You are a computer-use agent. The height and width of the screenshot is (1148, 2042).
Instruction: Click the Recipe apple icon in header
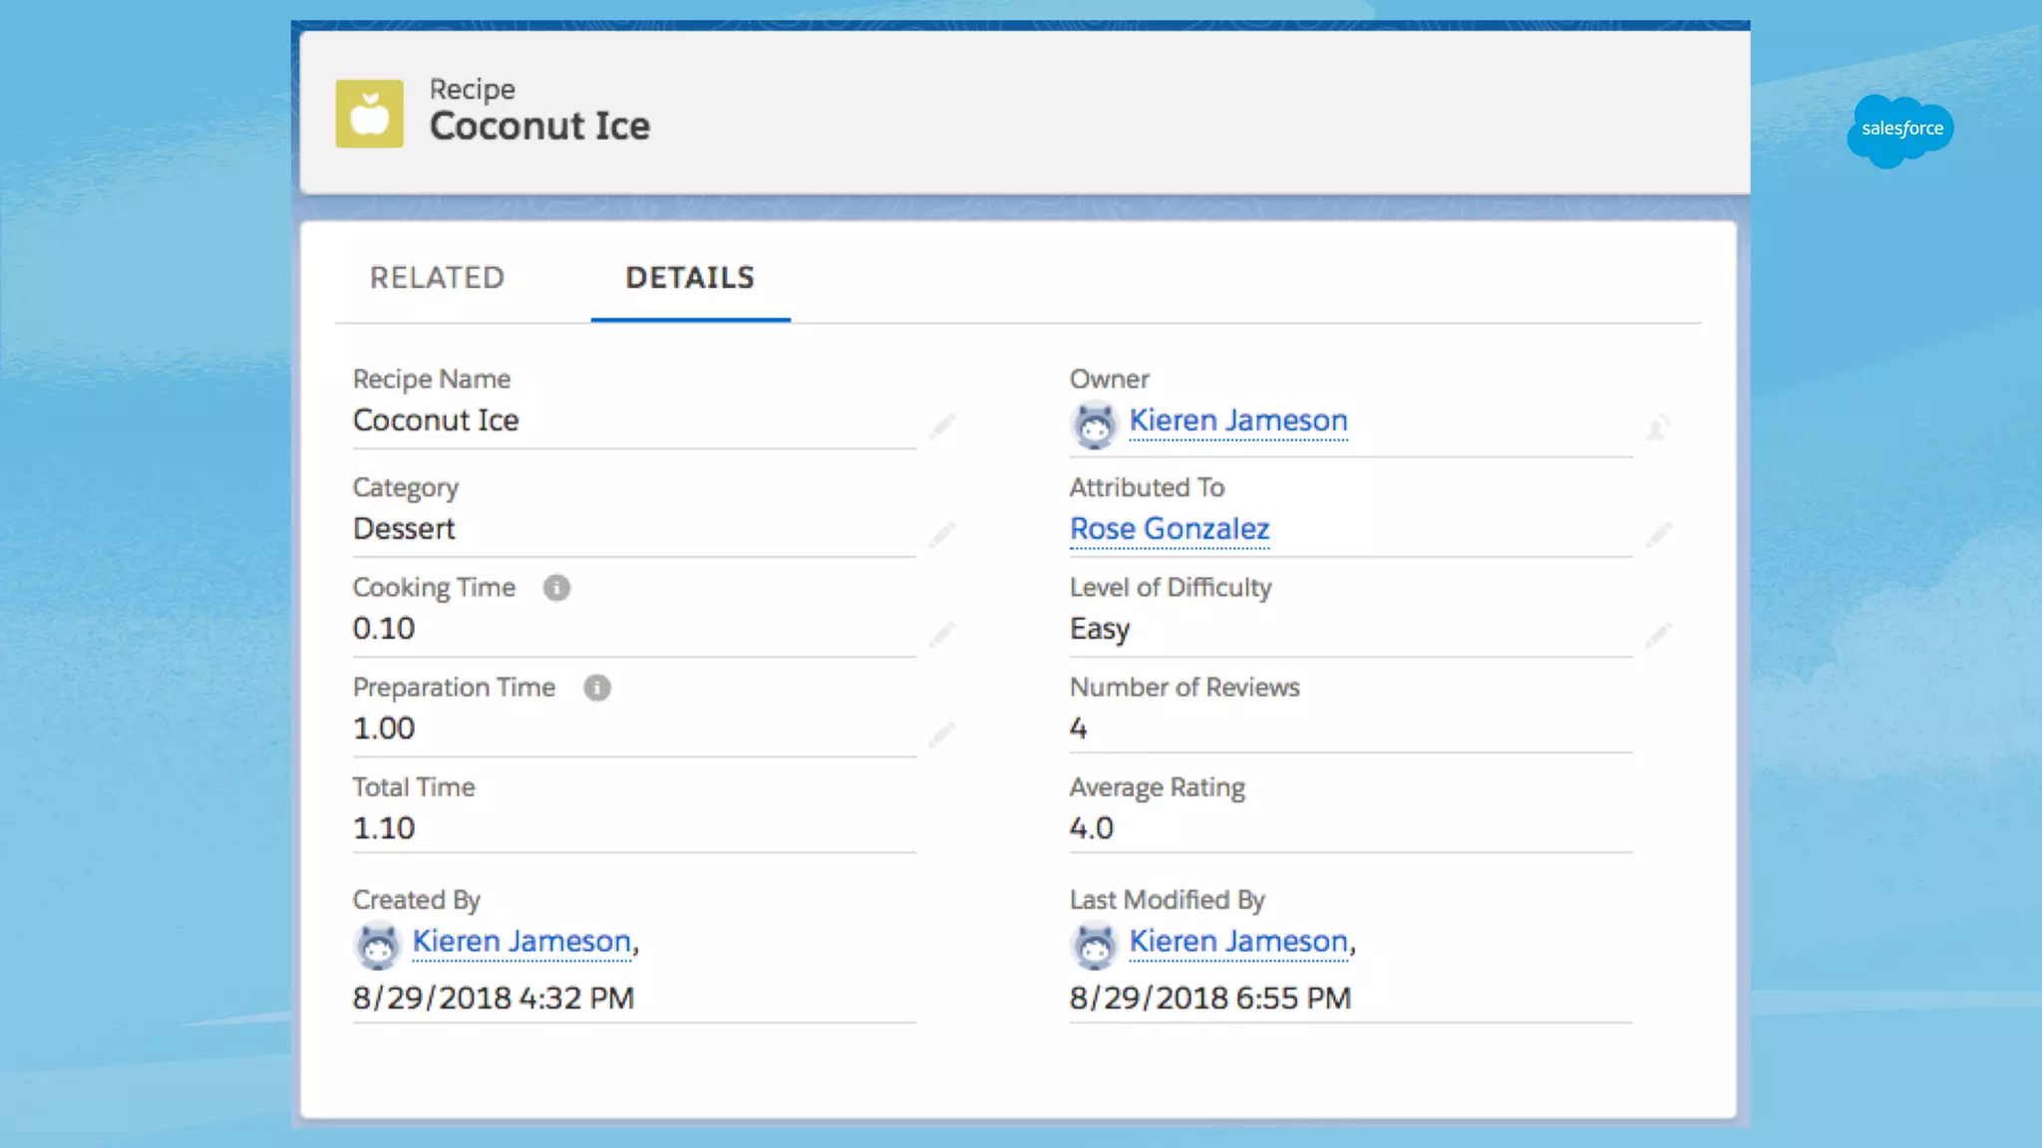click(x=369, y=114)
